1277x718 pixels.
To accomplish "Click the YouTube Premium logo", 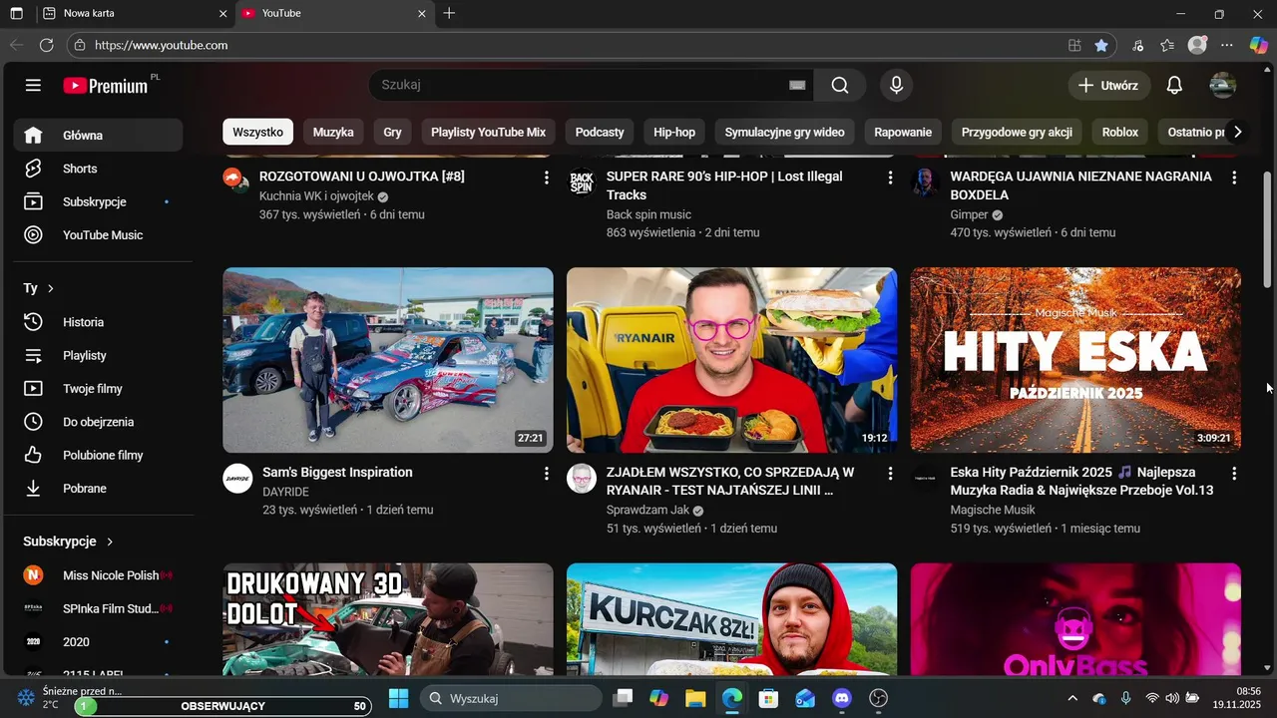I will pos(106,86).
